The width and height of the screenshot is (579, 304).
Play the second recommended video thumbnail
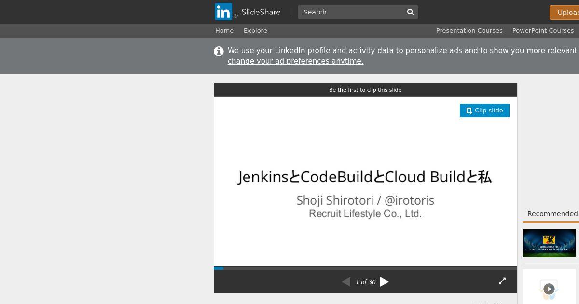coord(549,289)
